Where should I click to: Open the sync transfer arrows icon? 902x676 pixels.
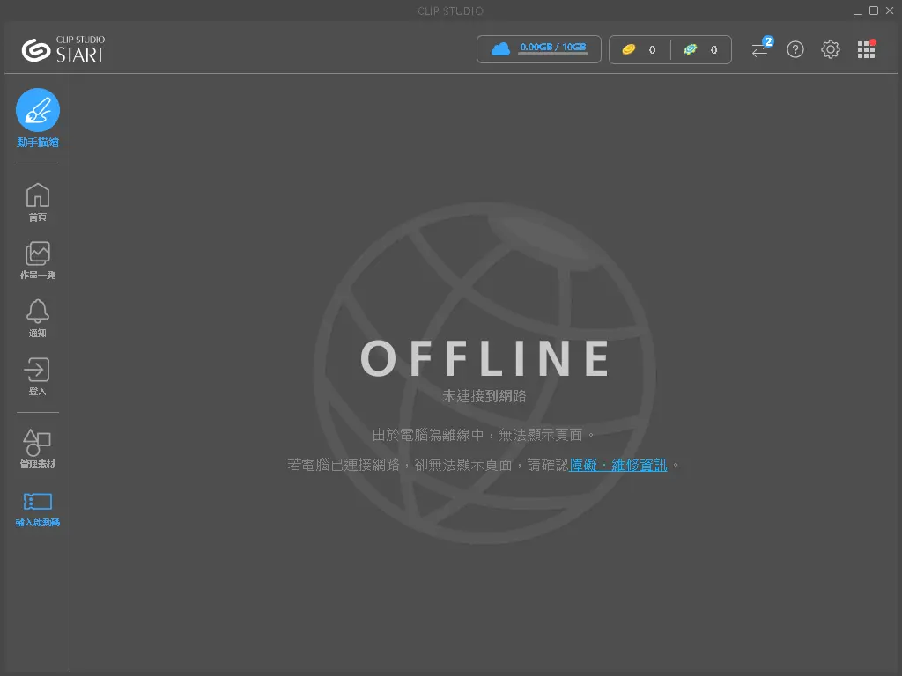pos(760,50)
